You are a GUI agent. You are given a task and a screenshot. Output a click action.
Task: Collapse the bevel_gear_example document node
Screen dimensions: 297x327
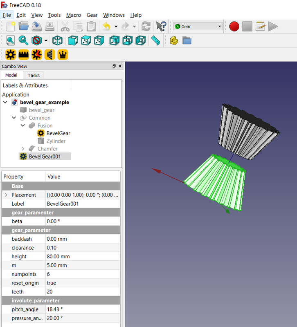[5, 102]
